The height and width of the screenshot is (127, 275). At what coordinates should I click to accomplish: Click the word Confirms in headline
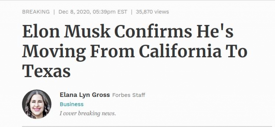click(x=153, y=31)
